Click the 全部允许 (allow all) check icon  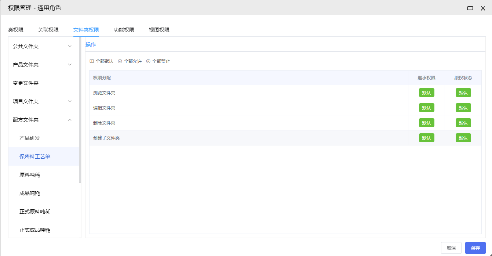[x=120, y=61]
